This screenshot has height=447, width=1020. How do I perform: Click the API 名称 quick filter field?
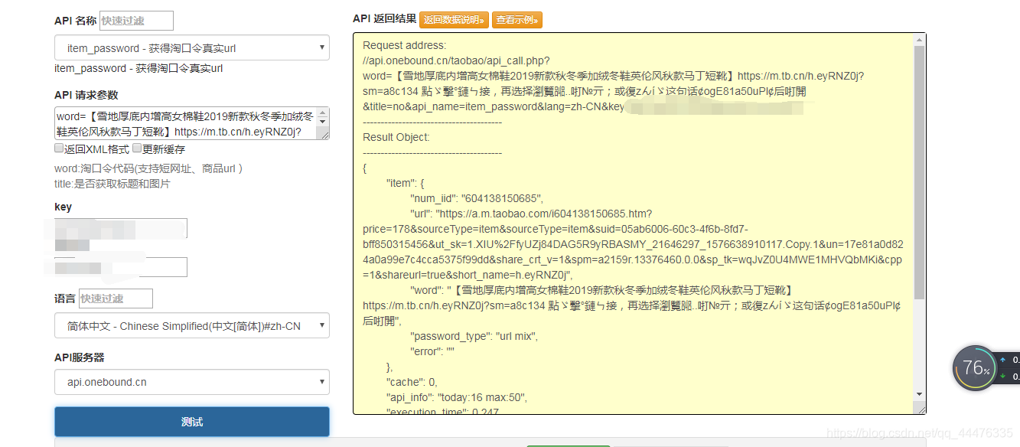pyautogui.click(x=136, y=21)
